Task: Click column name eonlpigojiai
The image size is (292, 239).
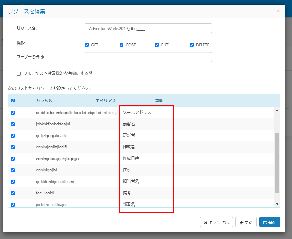Action: [46, 170]
